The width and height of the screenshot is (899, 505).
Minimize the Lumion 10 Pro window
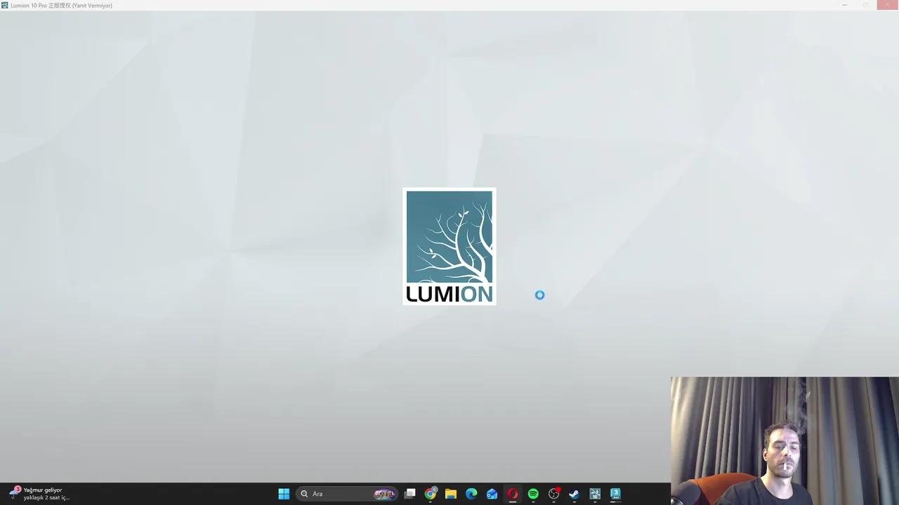(844, 5)
